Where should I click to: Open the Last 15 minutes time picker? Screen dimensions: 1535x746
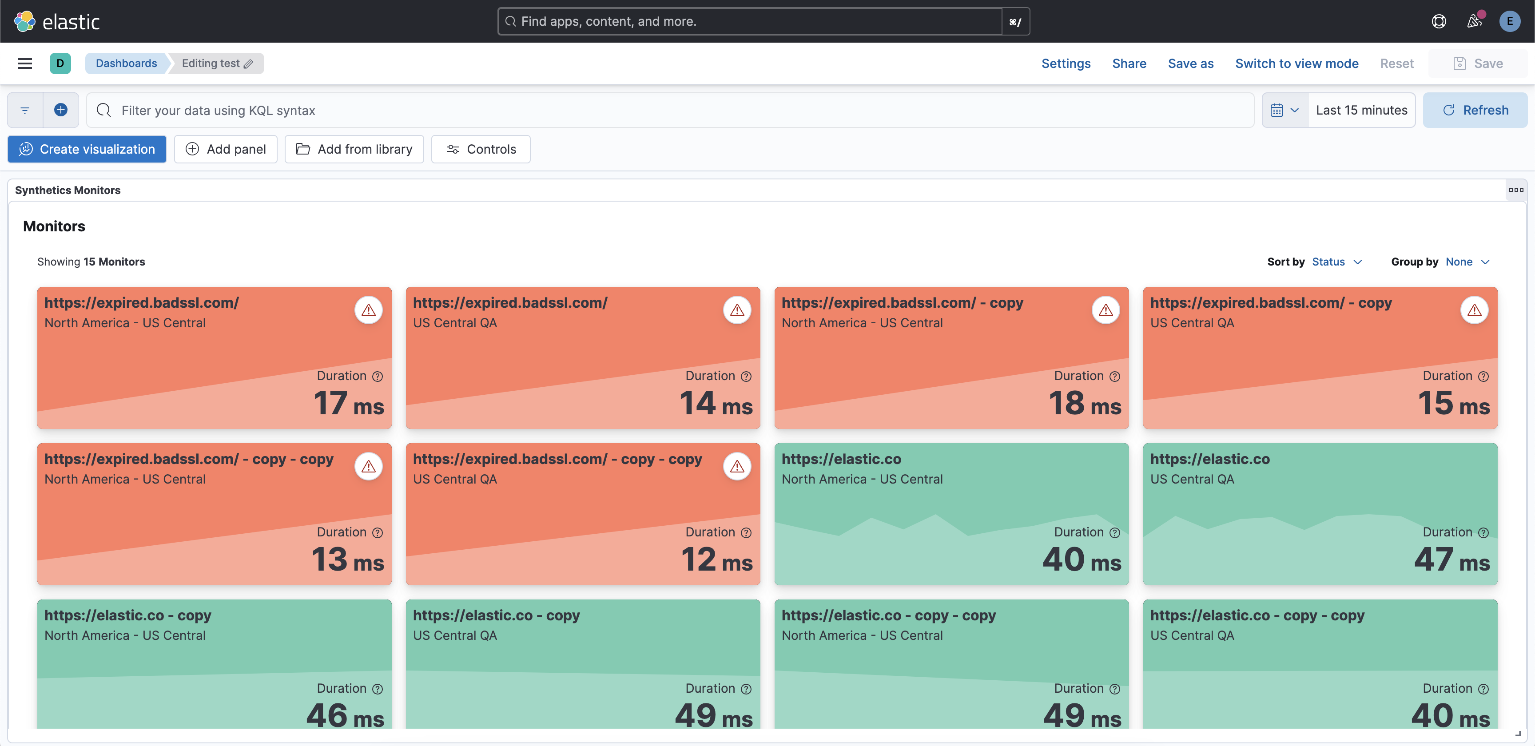pyautogui.click(x=1361, y=110)
